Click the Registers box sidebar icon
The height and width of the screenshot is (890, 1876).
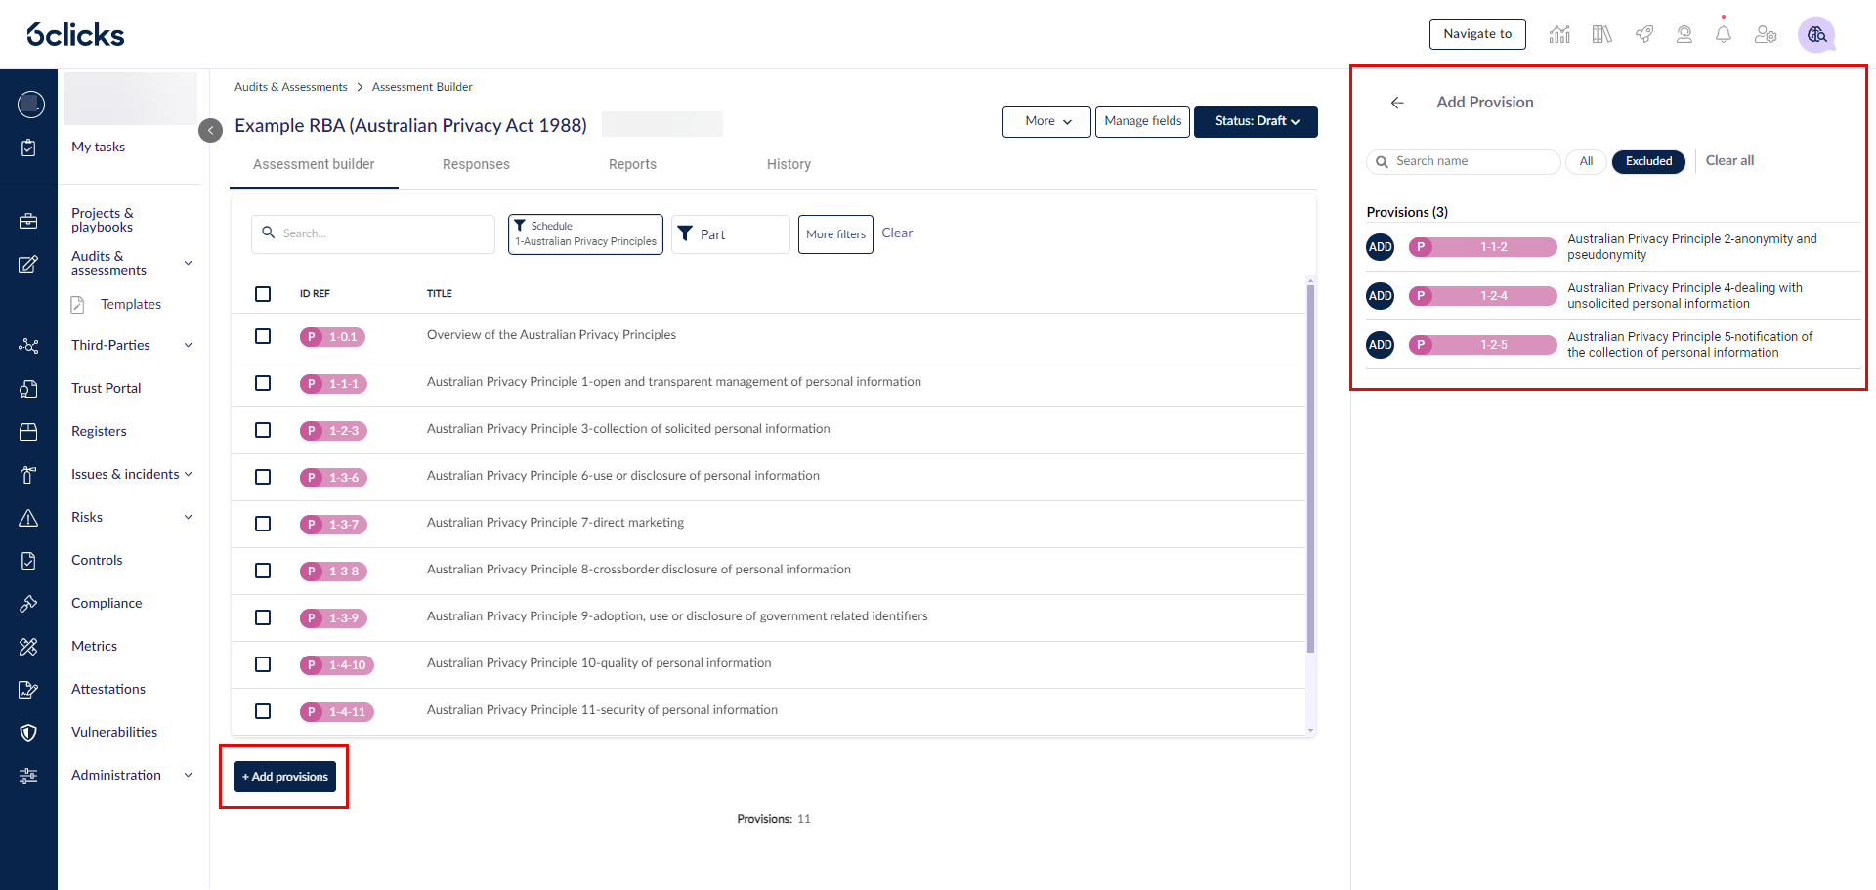[28, 432]
